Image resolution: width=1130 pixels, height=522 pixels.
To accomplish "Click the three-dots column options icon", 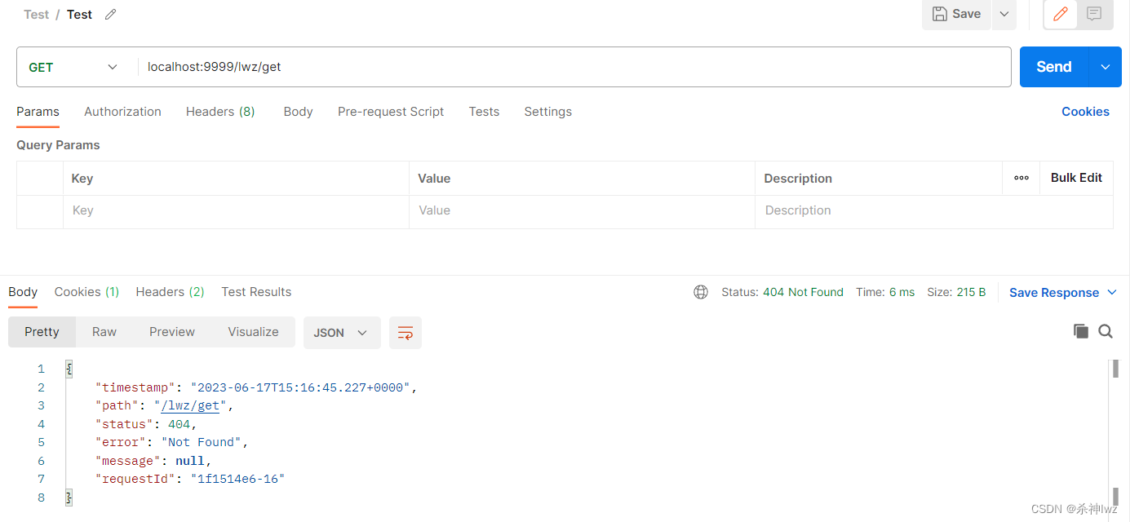I will [1021, 178].
